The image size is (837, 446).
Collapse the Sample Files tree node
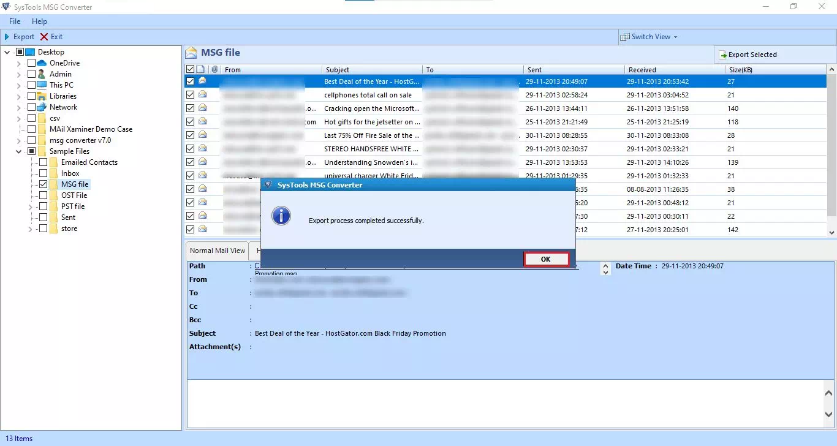18,151
